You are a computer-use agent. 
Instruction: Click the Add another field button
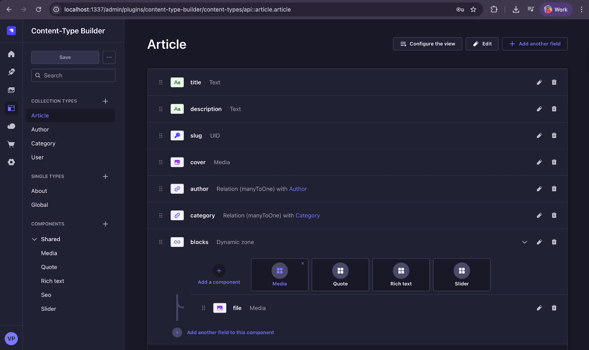click(535, 44)
